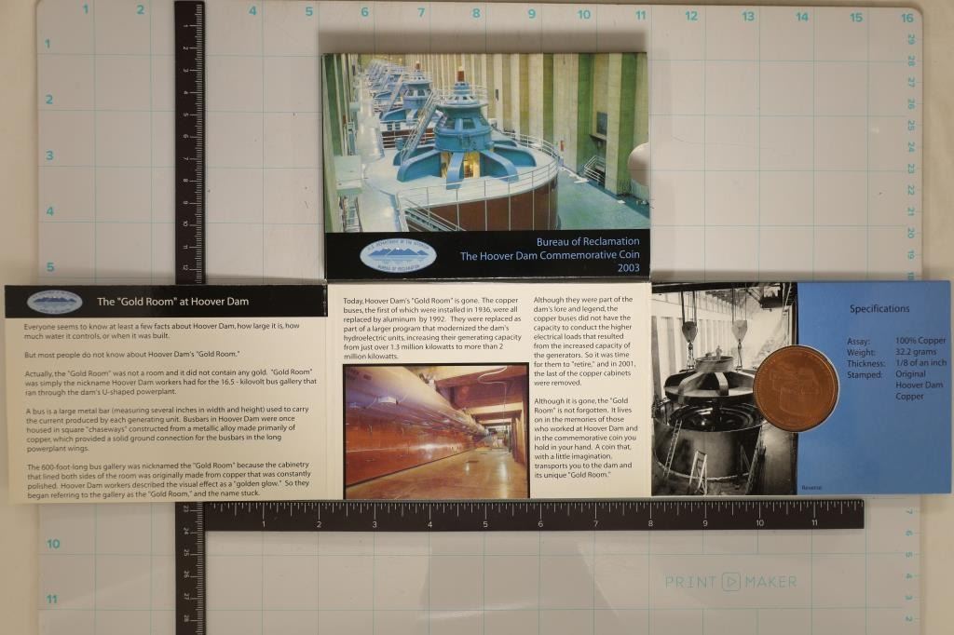This screenshot has width=954, height=635.
Task: Click the horizontal black ruler
Action: click(531, 515)
